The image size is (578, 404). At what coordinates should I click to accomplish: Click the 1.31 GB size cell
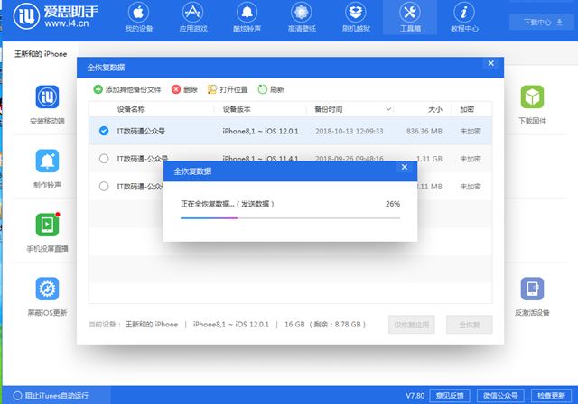(x=430, y=159)
